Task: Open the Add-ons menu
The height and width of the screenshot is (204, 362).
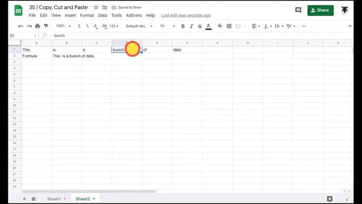Action: click(134, 15)
